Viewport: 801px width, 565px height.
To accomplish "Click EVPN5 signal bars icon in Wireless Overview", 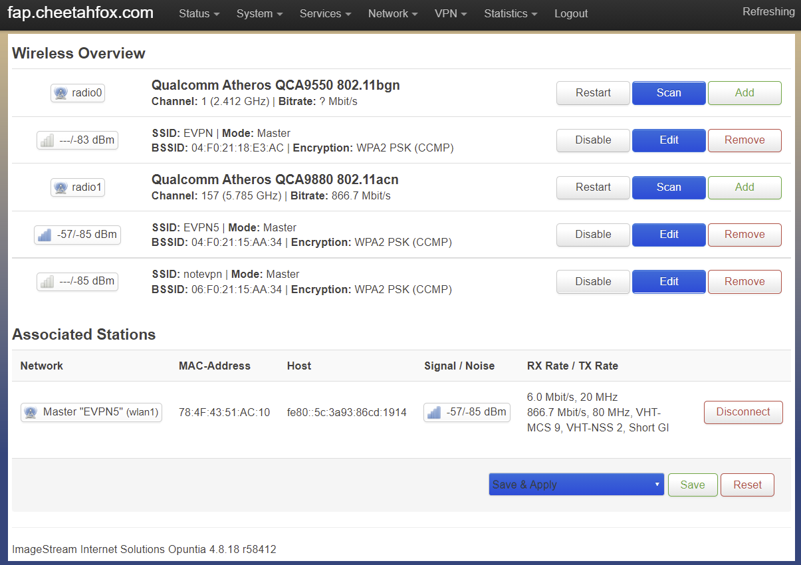I will click(x=45, y=235).
